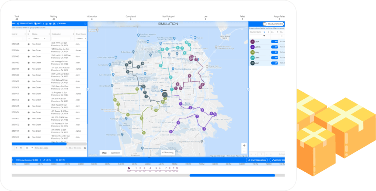Click Courier Name filter input field
Image resolution: width=376 pixels, height=191 pixels.
pyautogui.click(x=256, y=36)
